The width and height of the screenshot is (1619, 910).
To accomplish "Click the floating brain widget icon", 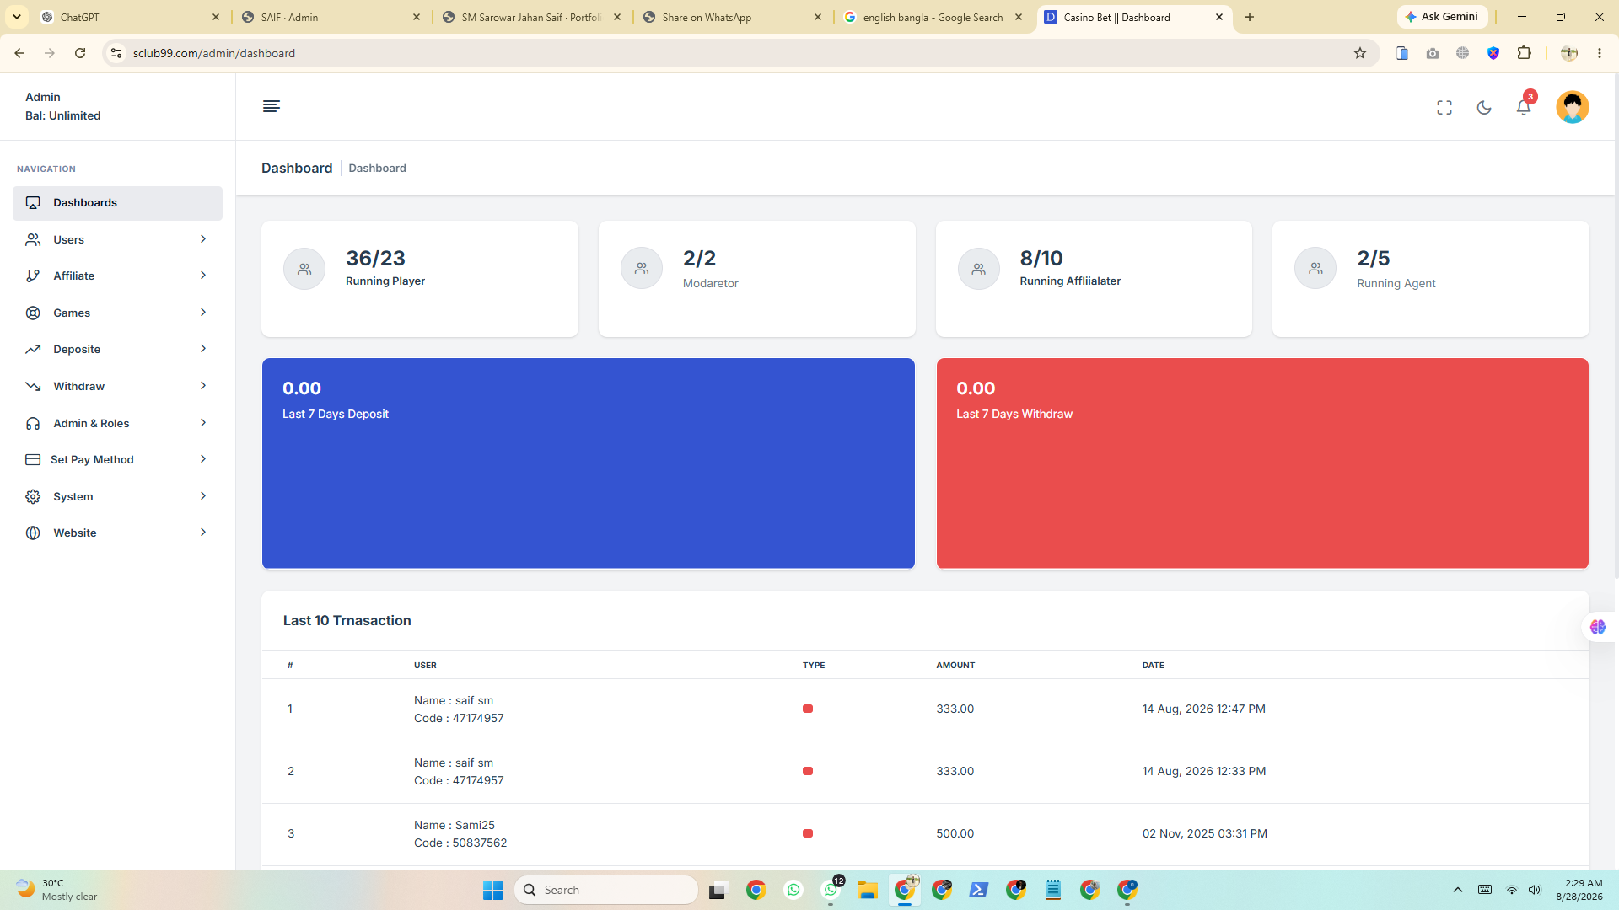I will click(x=1598, y=627).
